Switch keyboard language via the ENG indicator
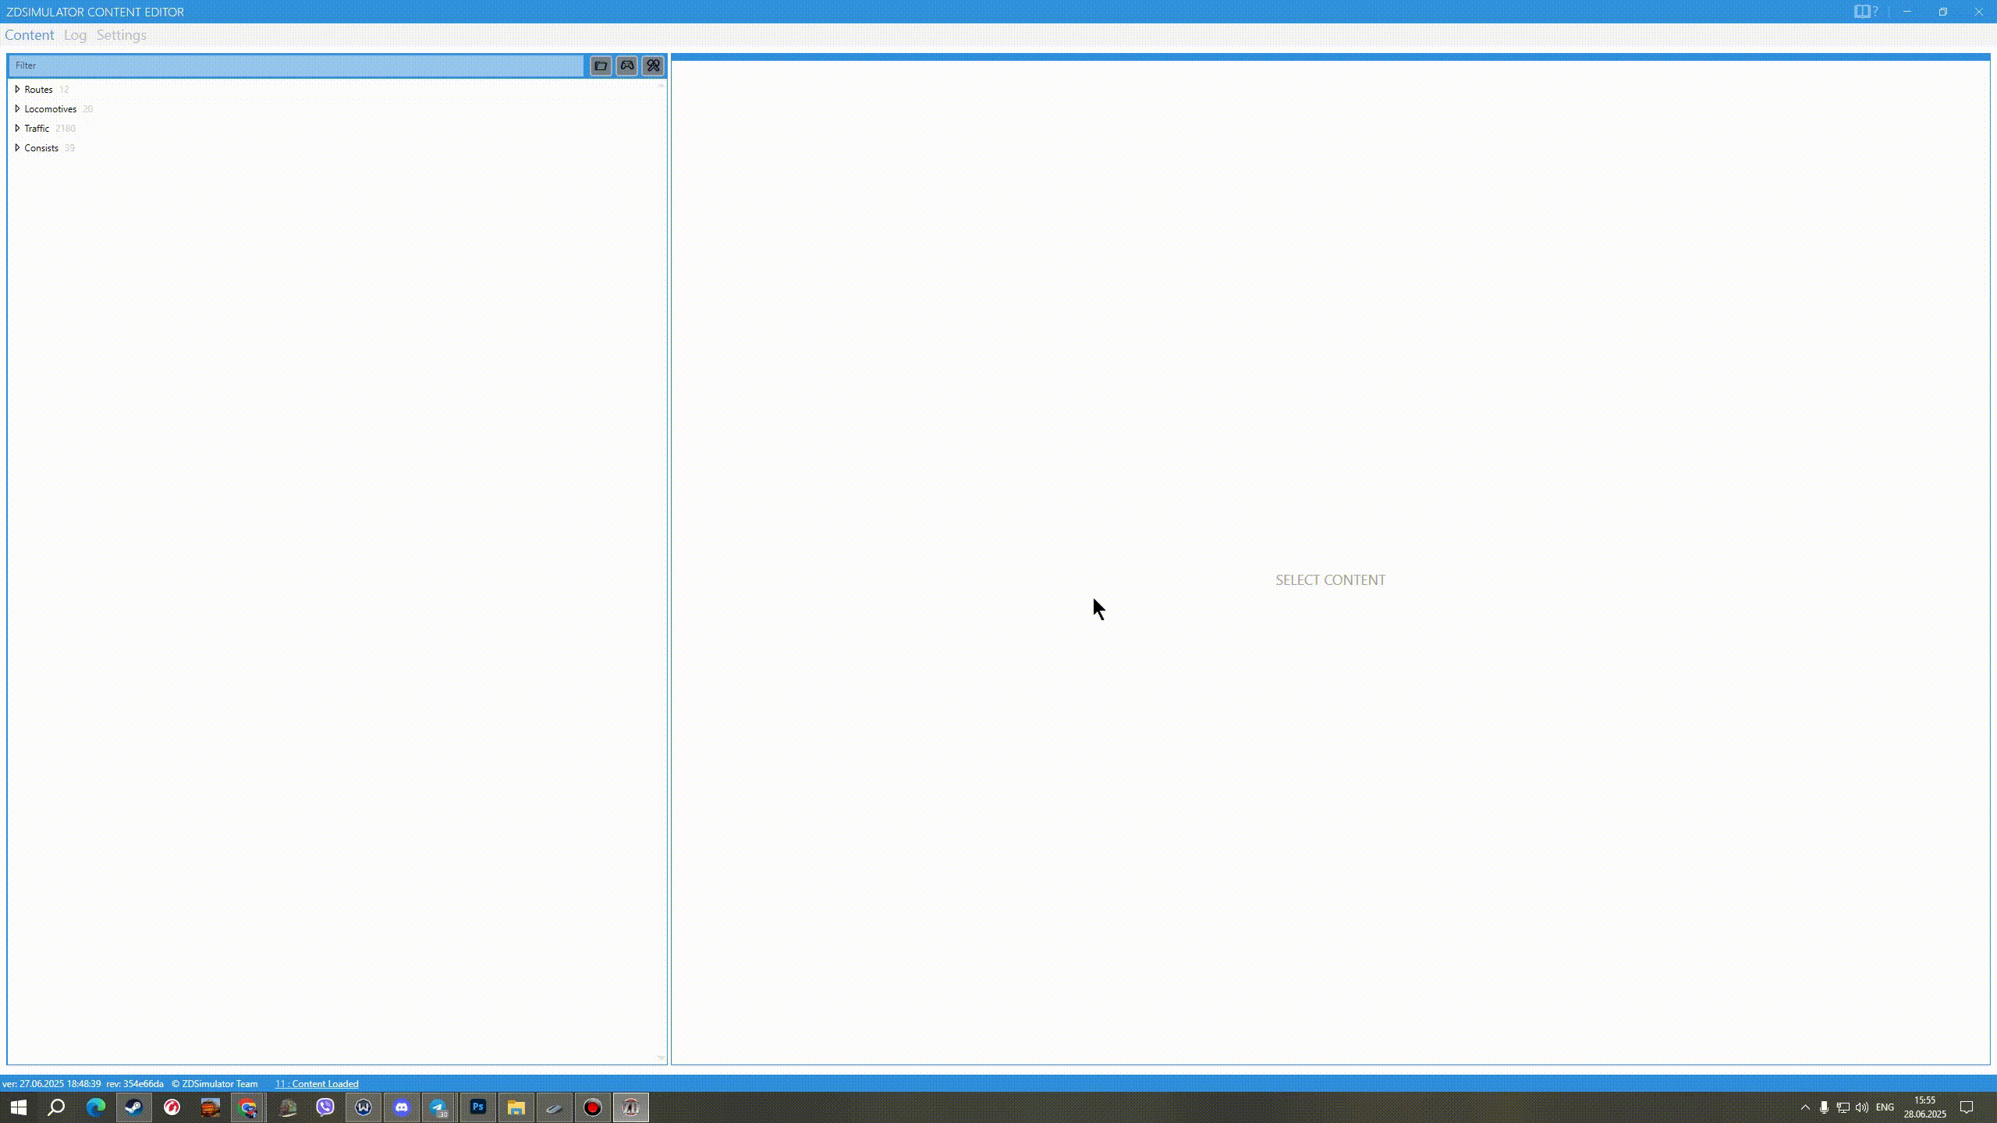The image size is (1997, 1123). pos(1885,1107)
